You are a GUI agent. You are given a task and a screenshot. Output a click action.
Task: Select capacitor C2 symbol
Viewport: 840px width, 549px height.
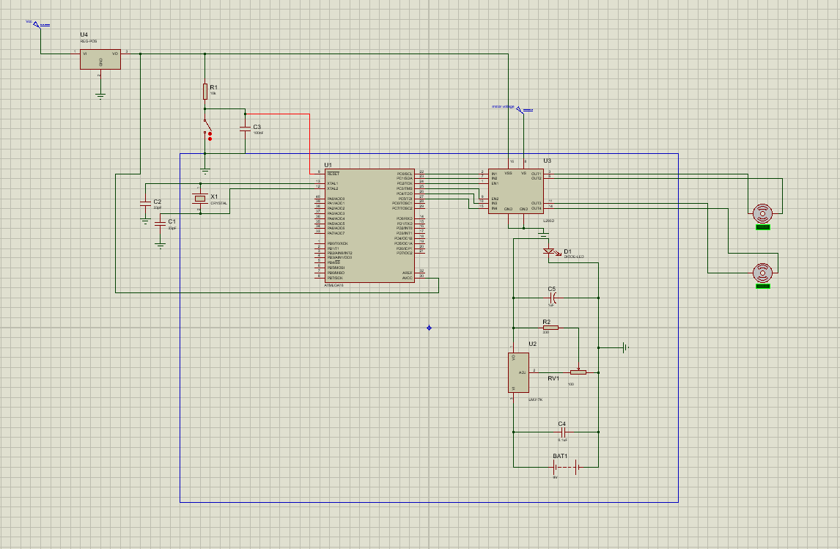coord(145,203)
